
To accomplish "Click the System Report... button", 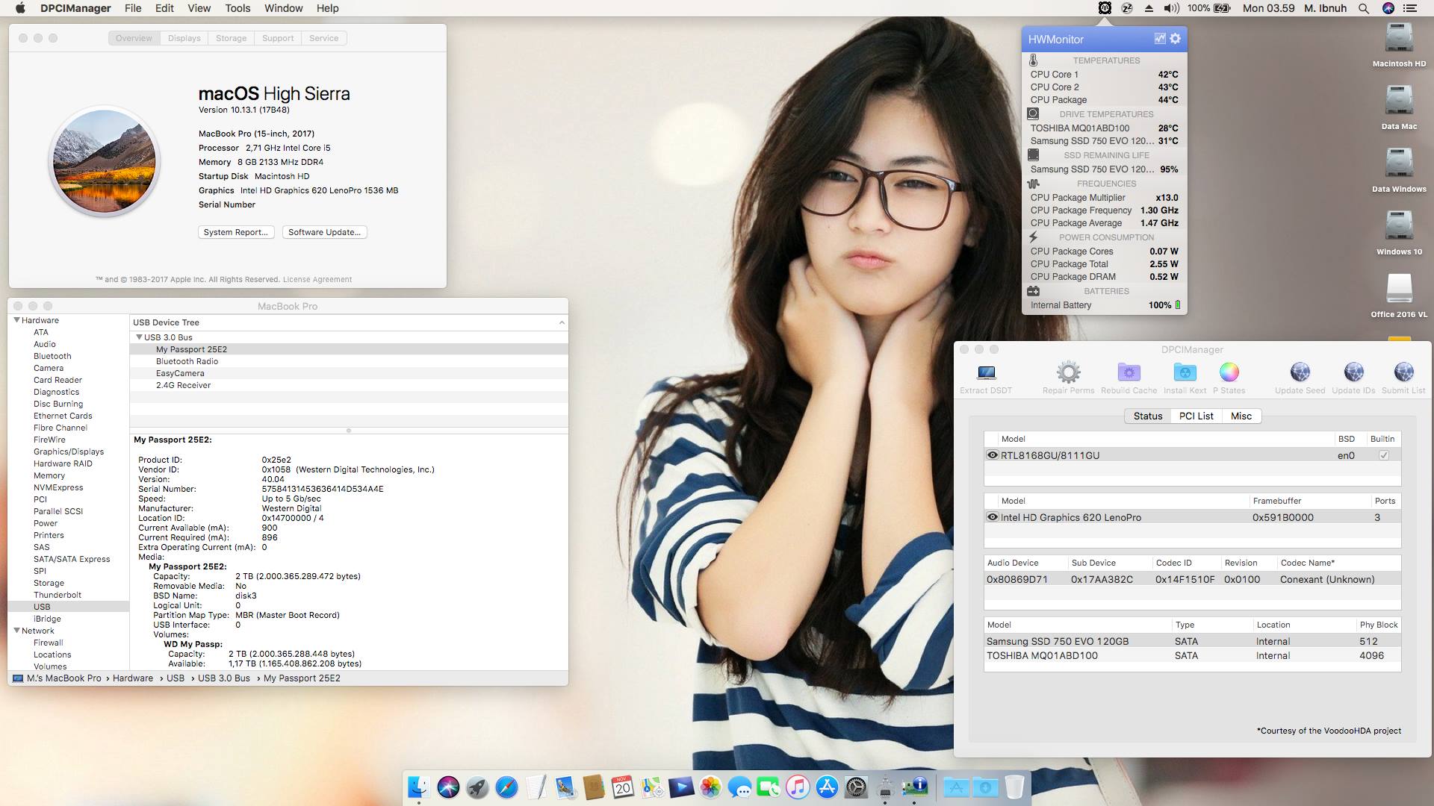I will pos(235,232).
